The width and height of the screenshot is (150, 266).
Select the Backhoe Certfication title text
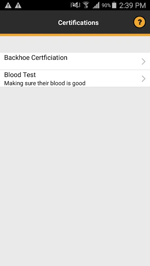click(36, 58)
